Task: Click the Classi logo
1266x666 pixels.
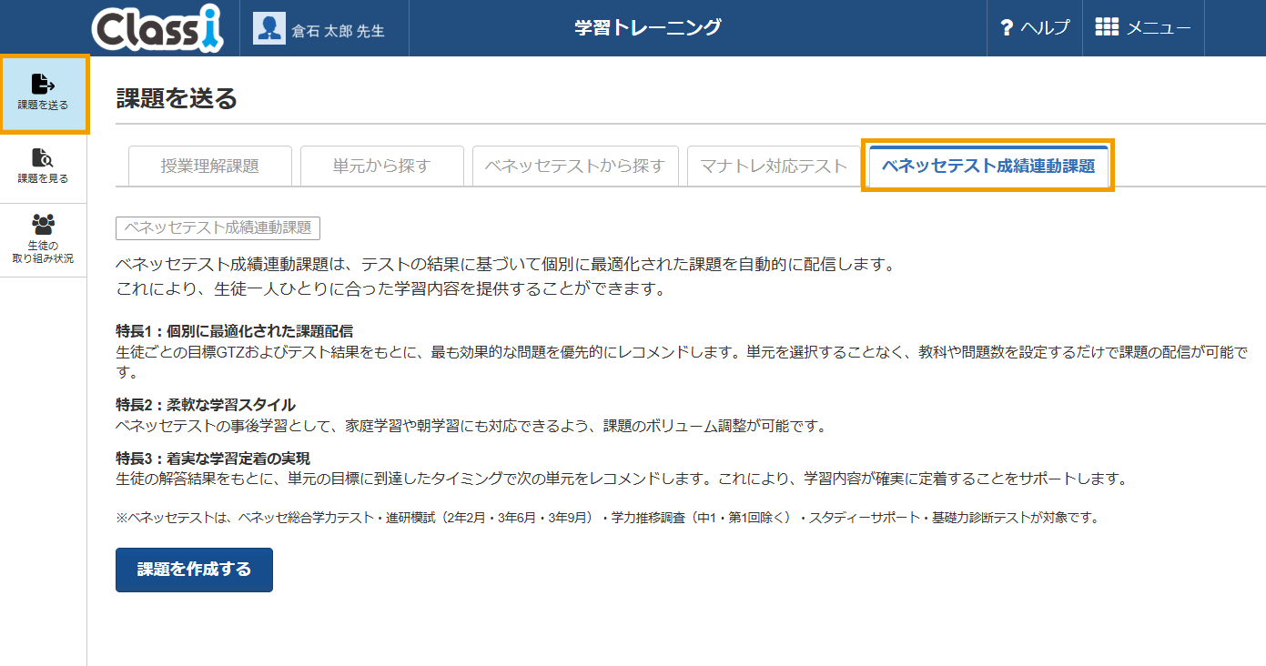Action: coord(157,28)
